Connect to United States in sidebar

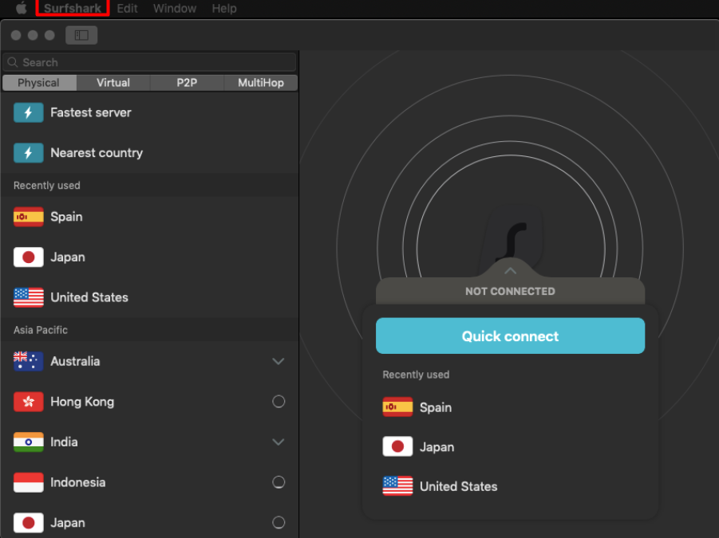[149, 297]
